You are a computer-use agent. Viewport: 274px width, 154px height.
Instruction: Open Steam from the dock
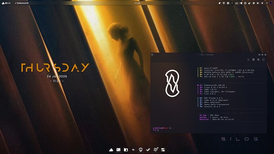point(148,150)
